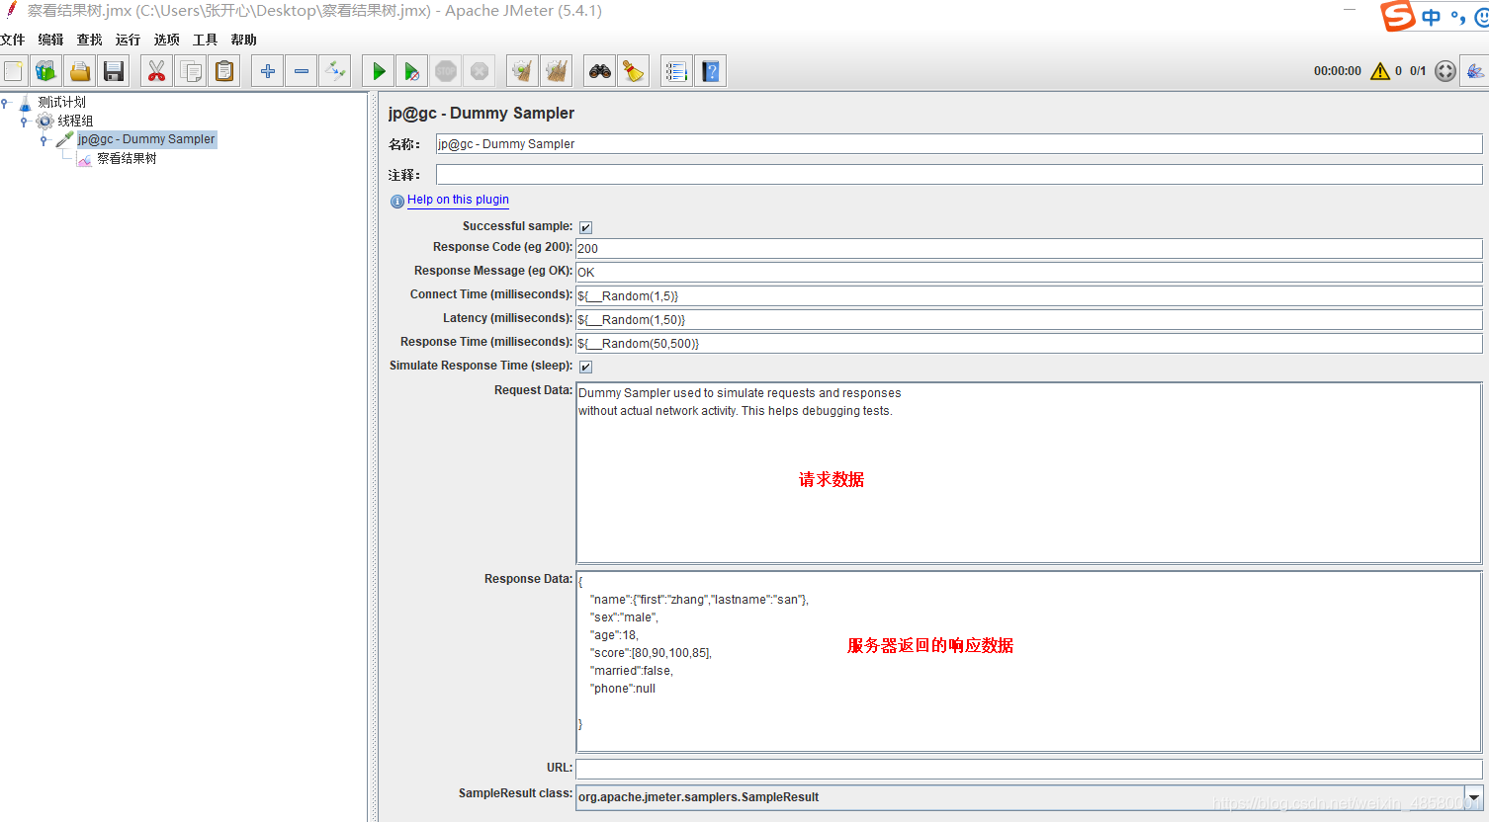Click the Toggle enable/disable toolbar icon
This screenshot has height=822, width=1489.
coord(336,71)
